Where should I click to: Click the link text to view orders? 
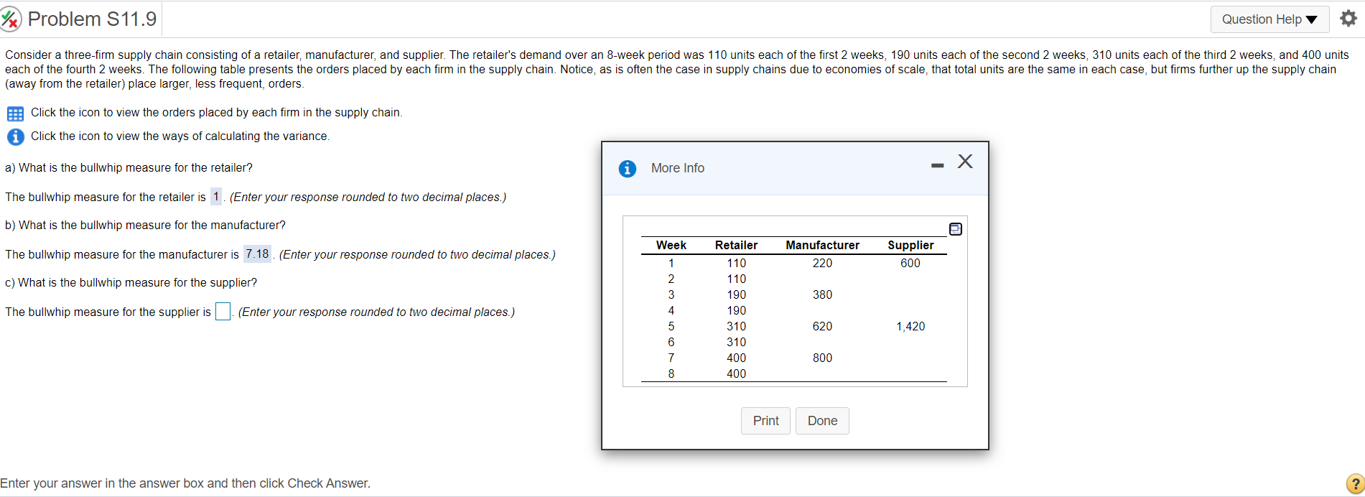point(216,112)
